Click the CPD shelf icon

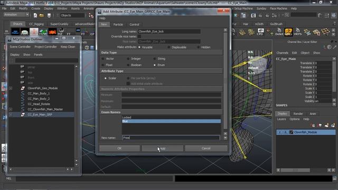point(260,32)
